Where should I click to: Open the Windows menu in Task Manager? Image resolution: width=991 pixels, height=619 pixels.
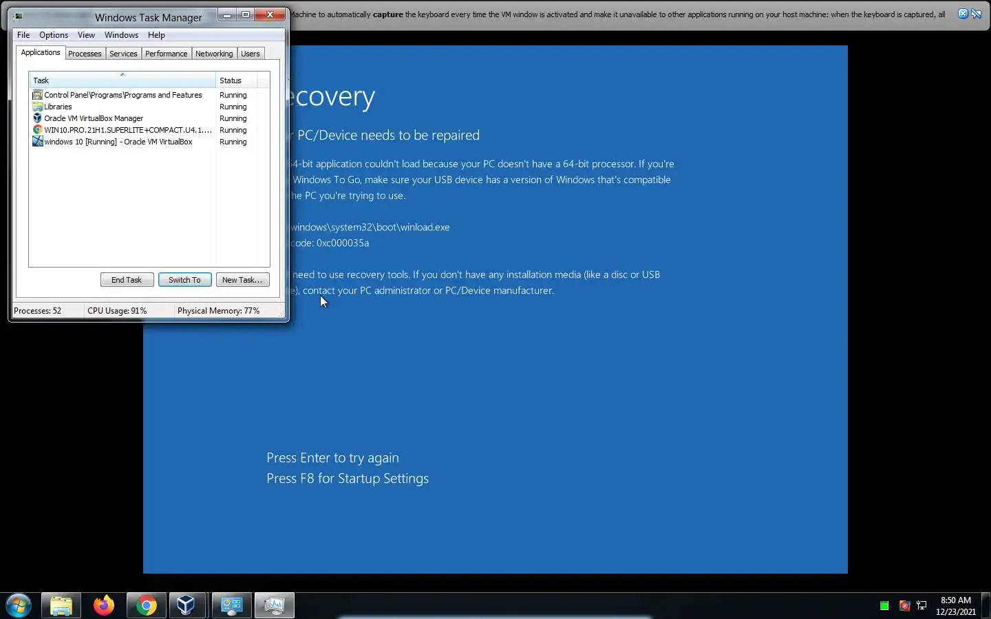(121, 35)
